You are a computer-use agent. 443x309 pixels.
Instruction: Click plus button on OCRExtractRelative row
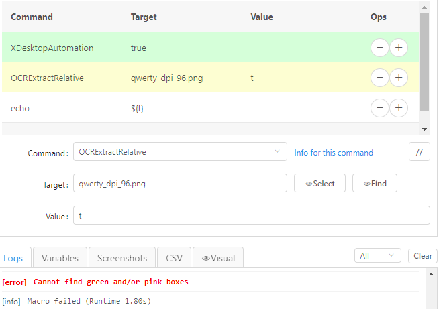click(399, 78)
